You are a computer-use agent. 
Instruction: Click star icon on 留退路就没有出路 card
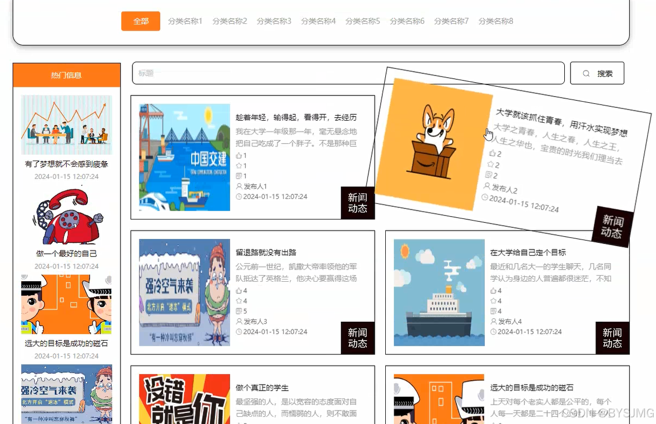pos(239,301)
